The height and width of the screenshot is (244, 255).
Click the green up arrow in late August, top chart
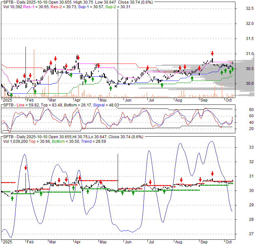[x=192, y=78]
